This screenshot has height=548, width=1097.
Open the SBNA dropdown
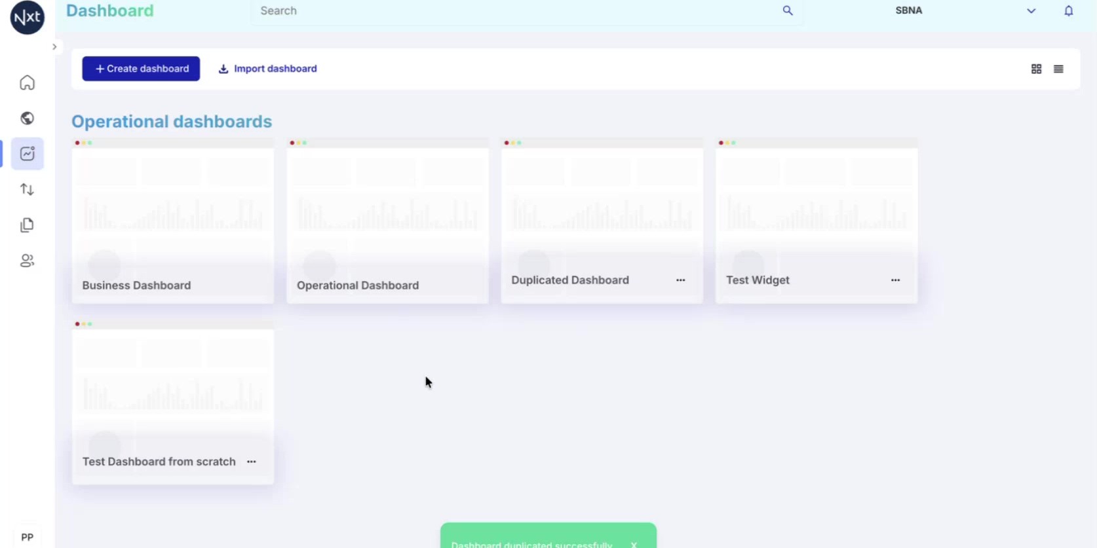click(x=965, y=10)
